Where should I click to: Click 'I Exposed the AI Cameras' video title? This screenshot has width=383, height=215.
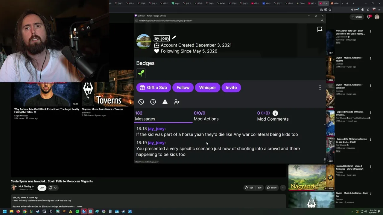[x=351, y=140]
